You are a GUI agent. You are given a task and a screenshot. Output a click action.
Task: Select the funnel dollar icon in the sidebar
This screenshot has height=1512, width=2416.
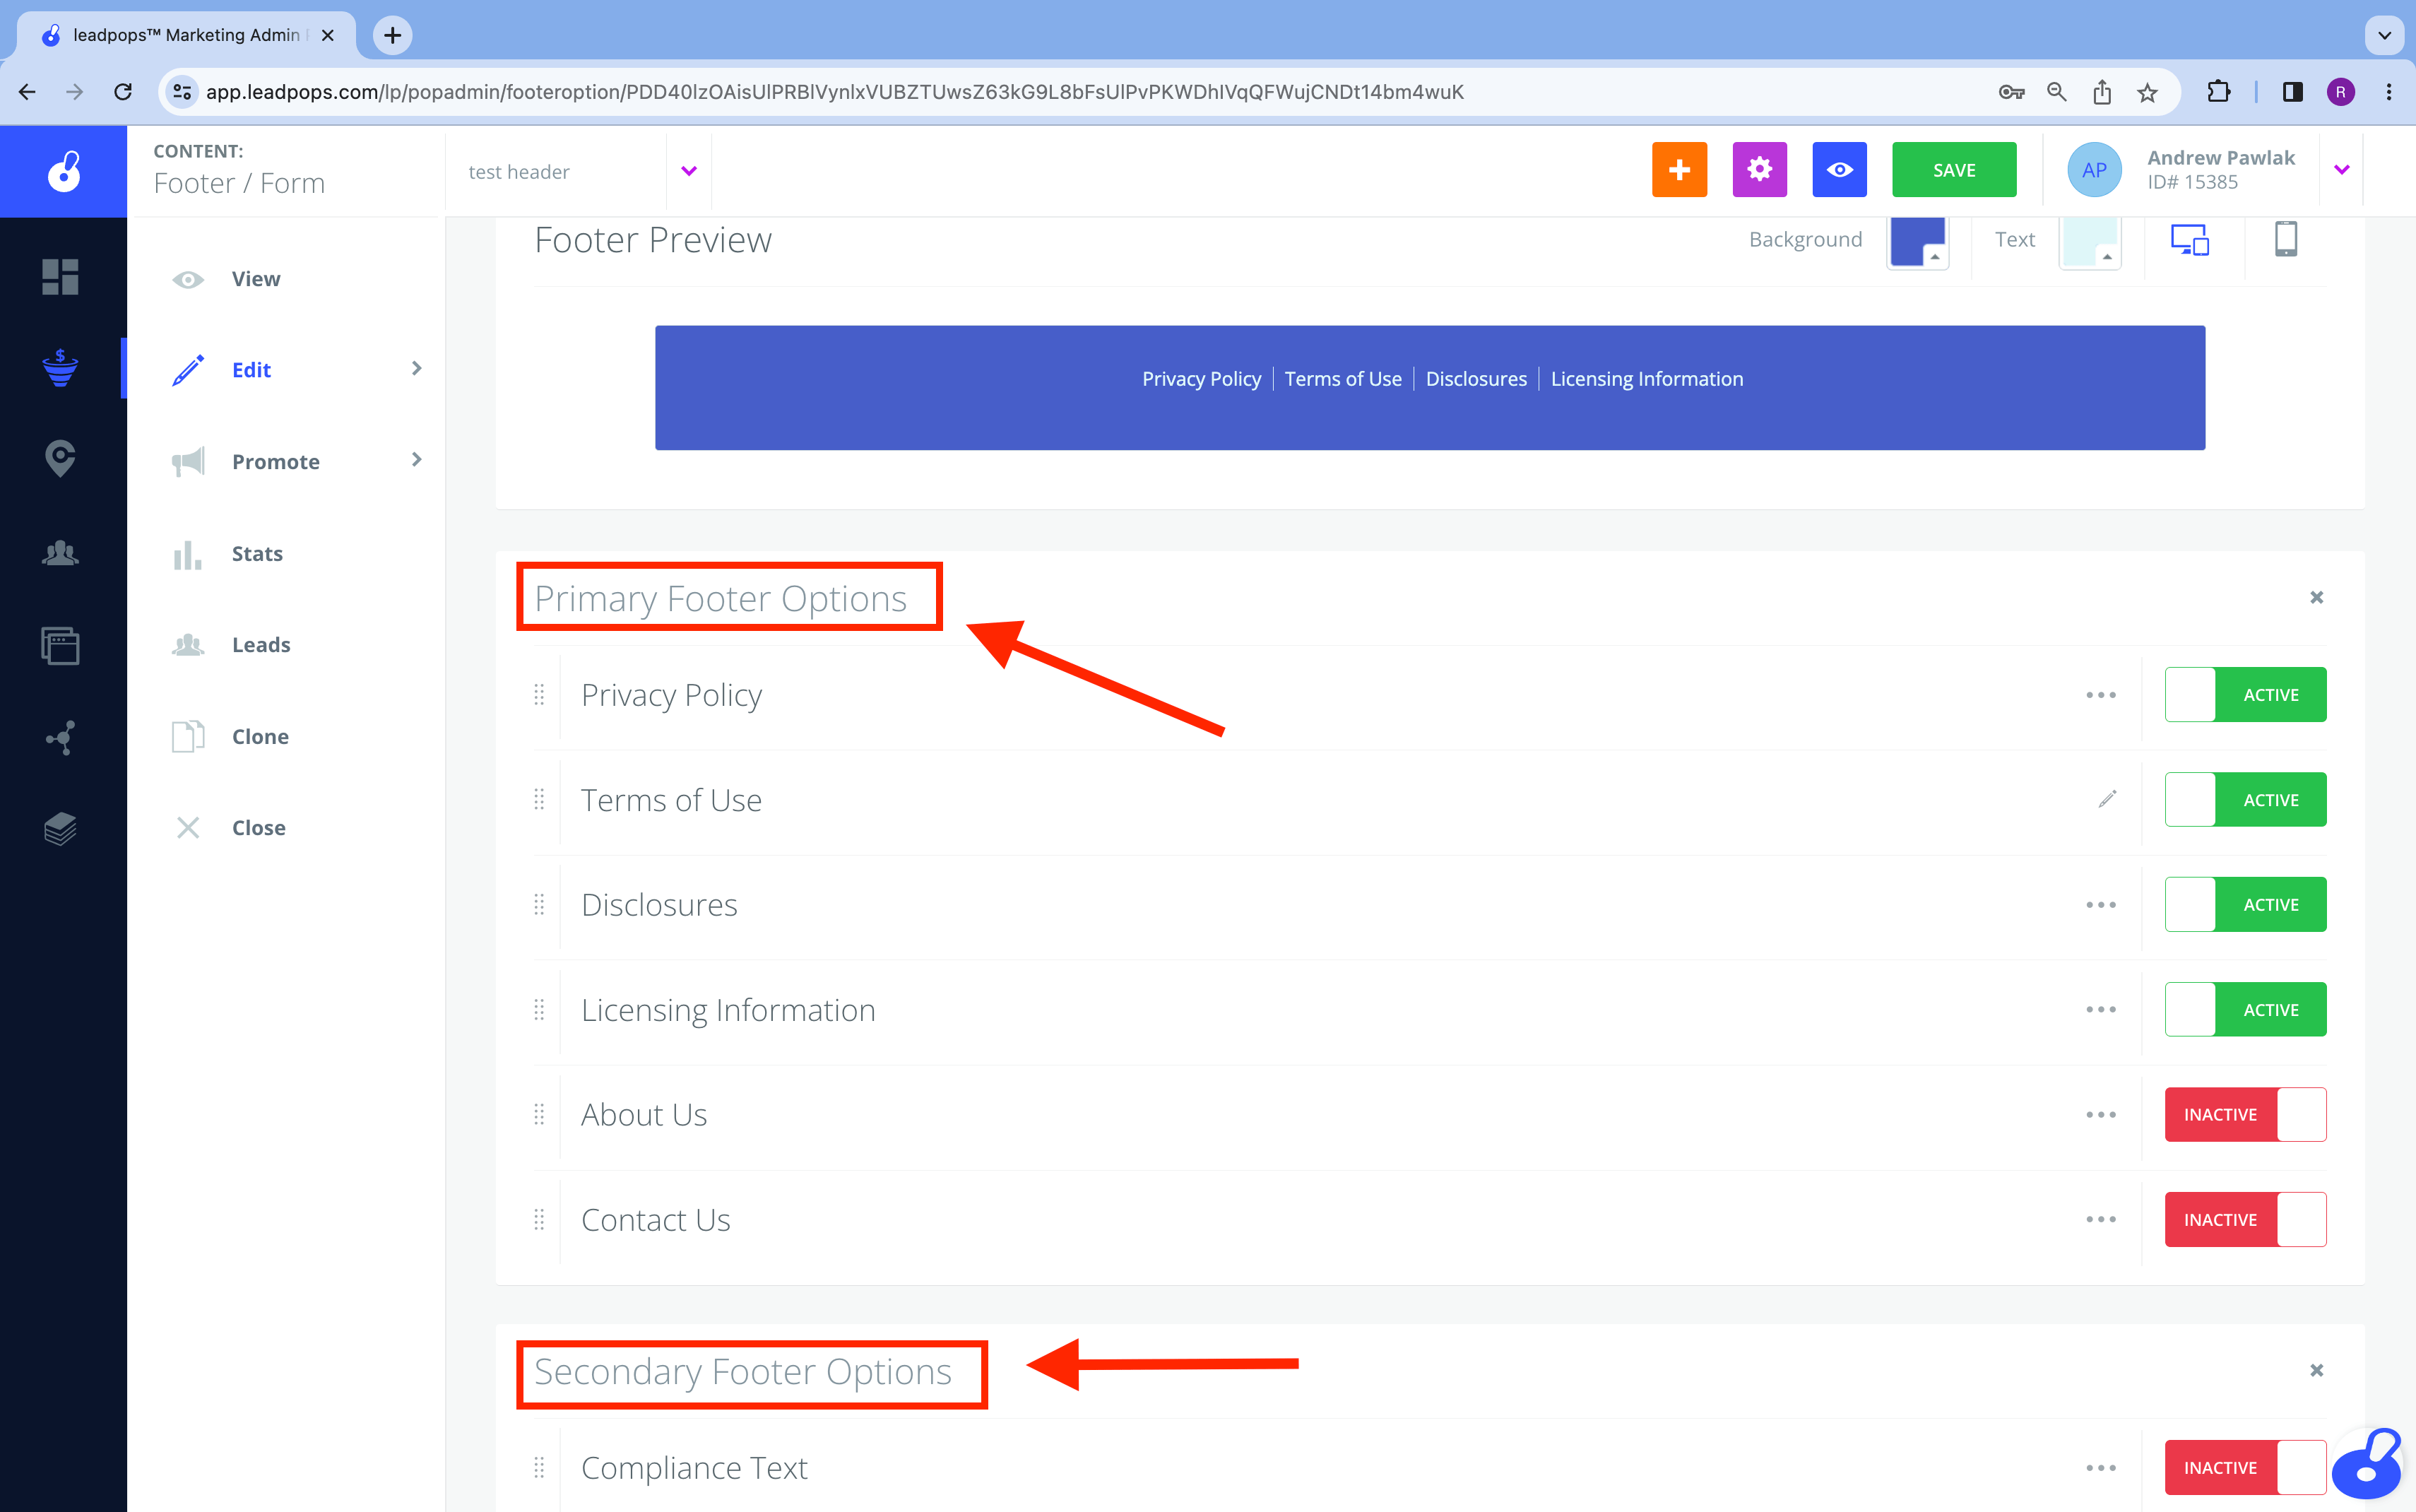pos(60,368)
